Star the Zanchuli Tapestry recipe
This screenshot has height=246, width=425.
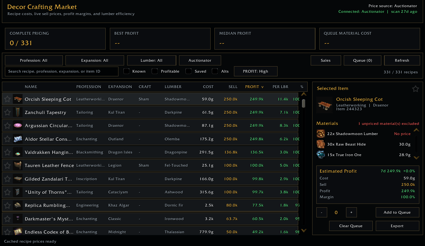(x=7, y=112)
